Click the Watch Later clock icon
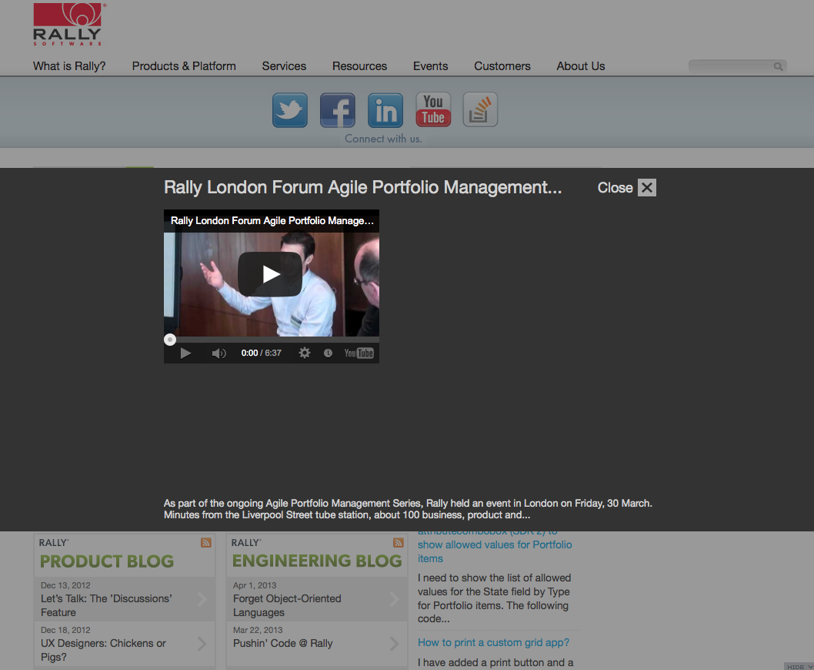Viewport: 814px width, 670px height. coord(328,353)
